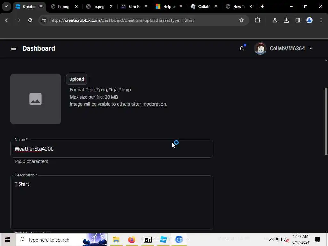Viewport: 328px width, 246px height.
Task: Open the taskbar clock and date
Action: point(300,240)
